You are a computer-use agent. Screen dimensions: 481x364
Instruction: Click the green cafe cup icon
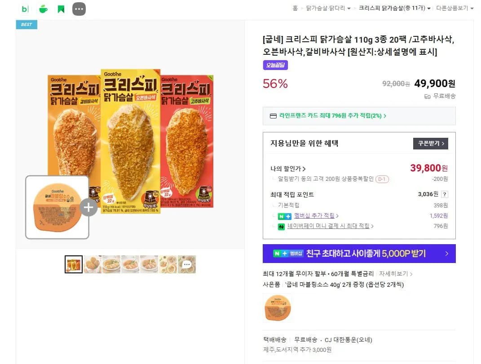[43, 9]
